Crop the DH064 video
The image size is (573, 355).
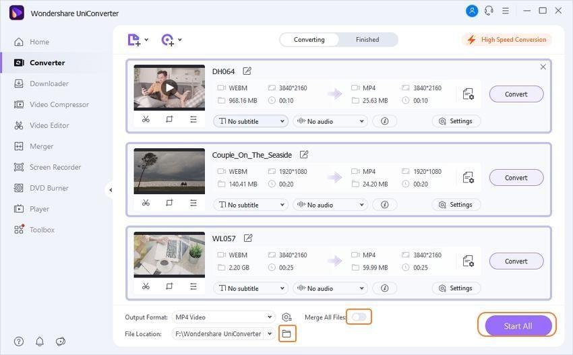[169, 119]
